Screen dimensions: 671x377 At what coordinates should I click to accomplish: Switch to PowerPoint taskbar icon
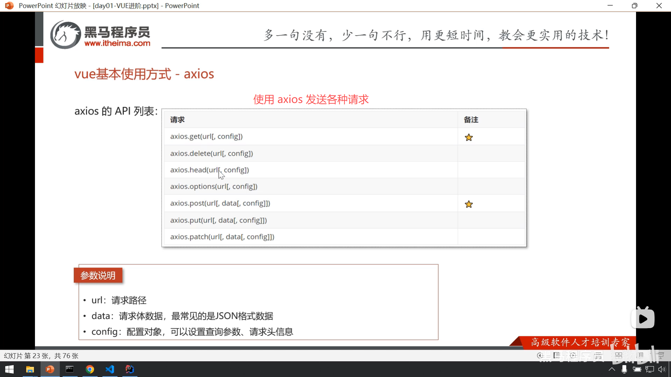pos(50,369)
